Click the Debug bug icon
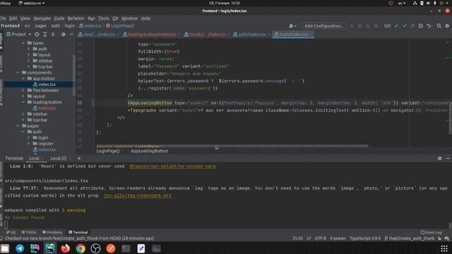The image size is (452, 254). pyautogui.click(x=359, y=26)
